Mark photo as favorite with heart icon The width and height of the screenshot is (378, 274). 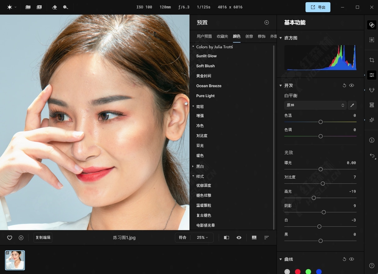click(10, 238)
